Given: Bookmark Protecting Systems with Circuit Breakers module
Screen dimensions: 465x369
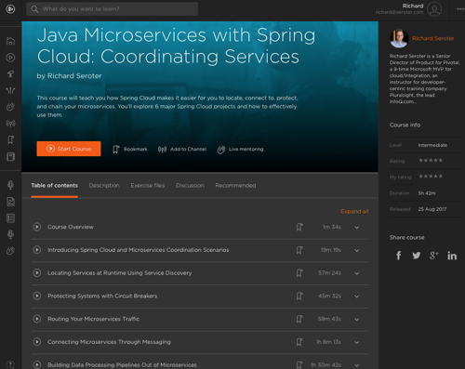Looking at the screenshot, I should click(299, 297).
